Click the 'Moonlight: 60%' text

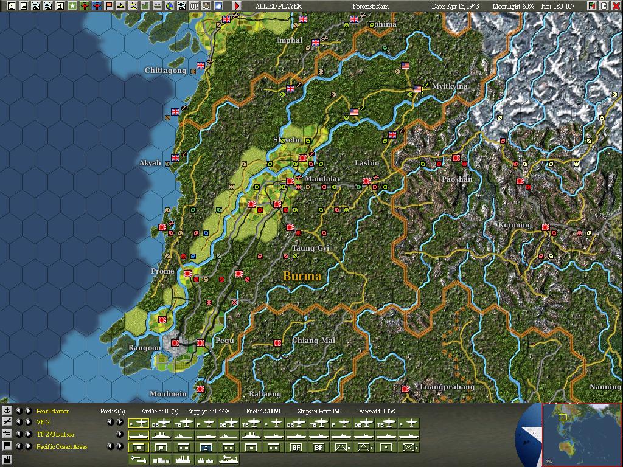click(513, 6)
